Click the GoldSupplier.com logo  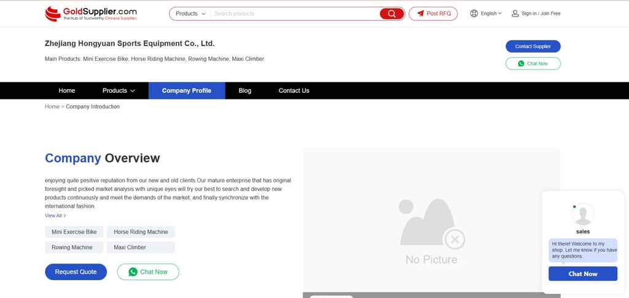click(90, 14)
